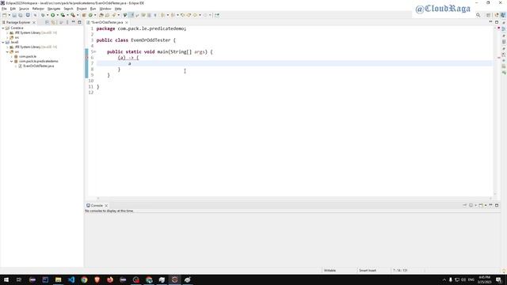Collapse the Java8 project node
The width and height of the screenshot is (507, 285).
tap(3, 42)
